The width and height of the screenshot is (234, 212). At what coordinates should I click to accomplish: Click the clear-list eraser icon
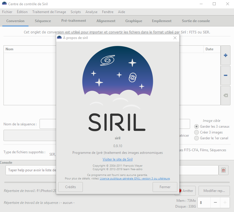226,95
